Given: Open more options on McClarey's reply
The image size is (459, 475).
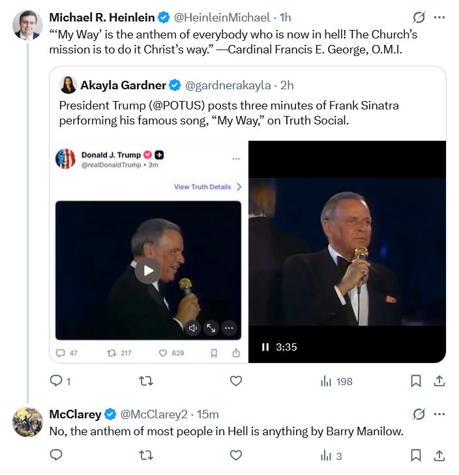Looking at the screenshot, I should coord(440,414).
